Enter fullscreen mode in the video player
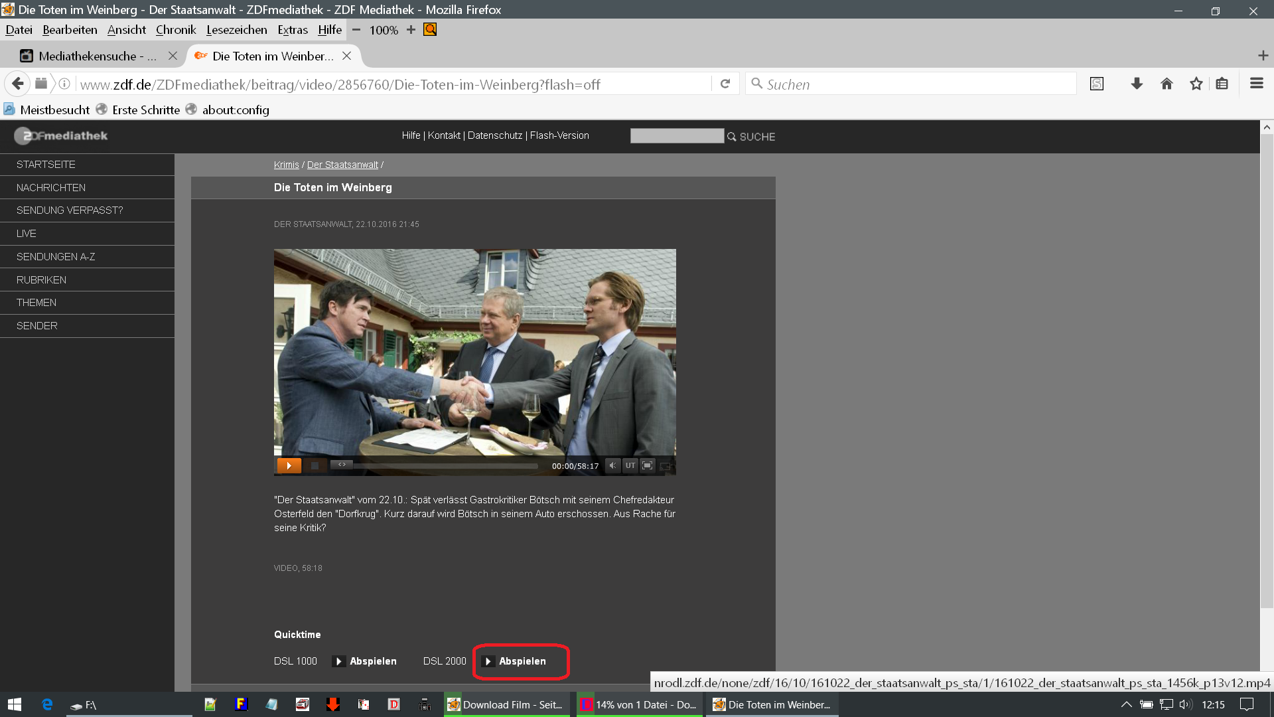Screen dimensions: 1274x717 click(x=648, y=465)
